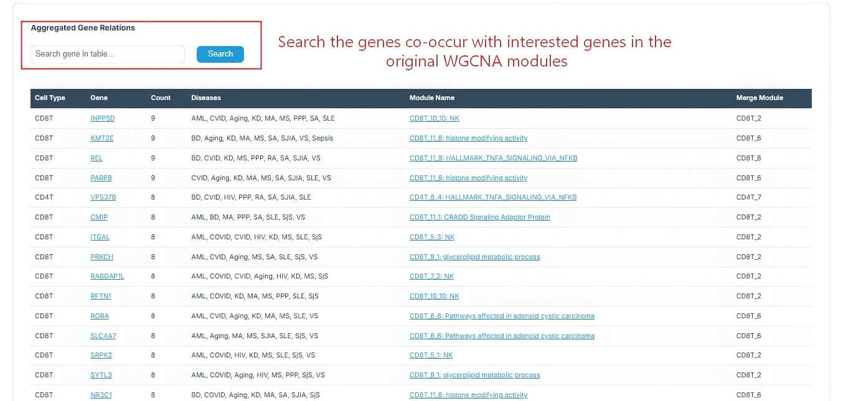Viewport: 861px width, 401px height.
Task: Click the CMIP gene link
Action: click(x=98, y=217)
